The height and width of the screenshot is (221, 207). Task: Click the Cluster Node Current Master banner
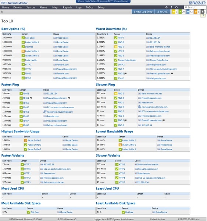[x=103, y=1]
